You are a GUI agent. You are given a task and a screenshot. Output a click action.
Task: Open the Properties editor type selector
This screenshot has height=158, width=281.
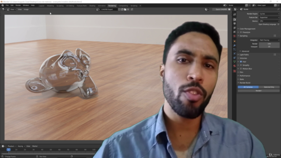[236, 9]
